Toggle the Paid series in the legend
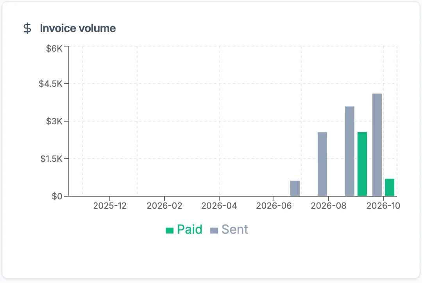The width and height of the screenshot is (422, 283). pos(184,230)
